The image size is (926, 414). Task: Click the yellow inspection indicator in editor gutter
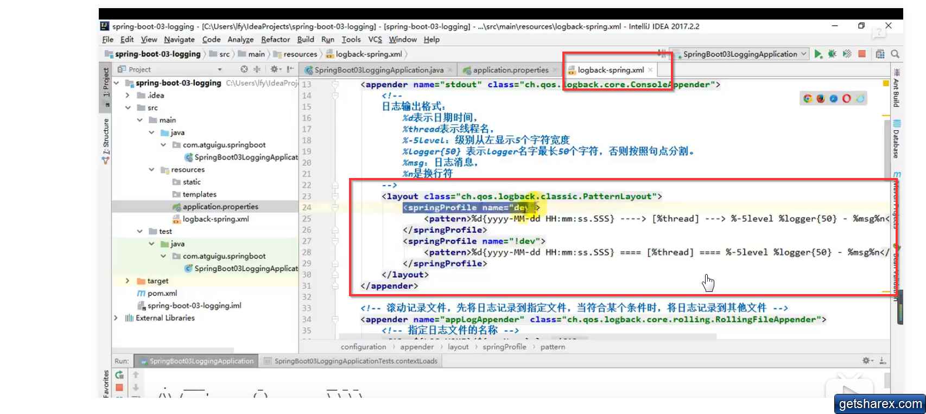point(886,84)
